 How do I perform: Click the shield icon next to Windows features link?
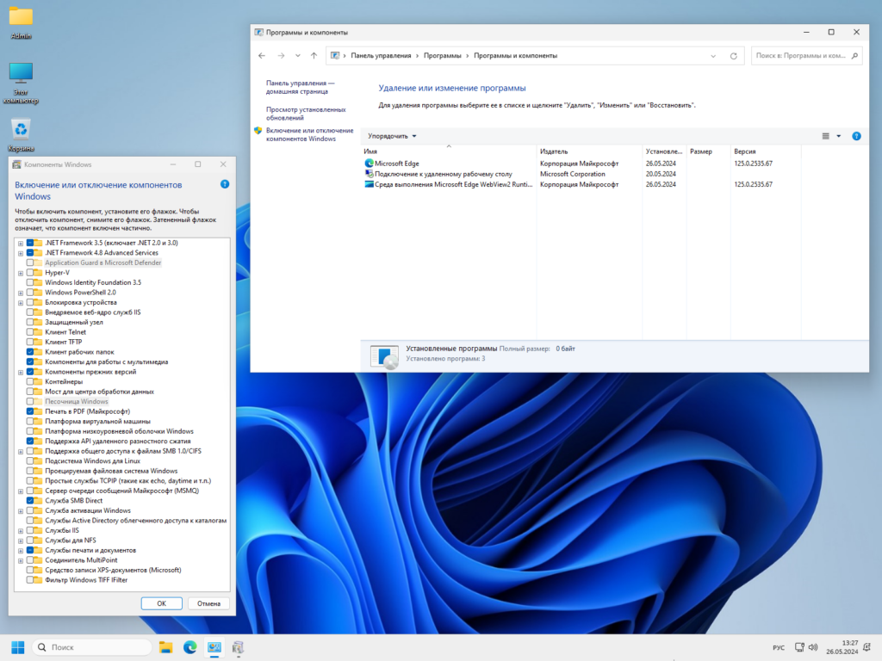coord(258,131)
